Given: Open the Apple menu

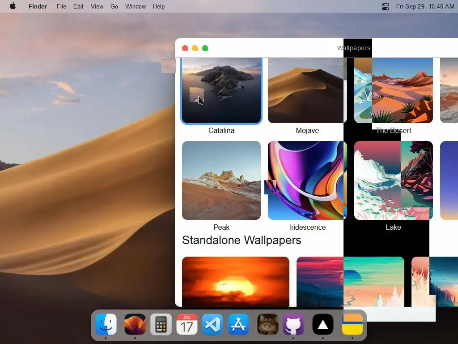Looking at the screenshot, I should tap(13, 6).
